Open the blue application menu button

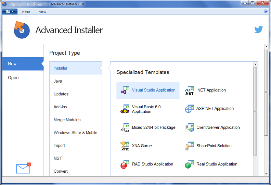[x=10, y=11]
